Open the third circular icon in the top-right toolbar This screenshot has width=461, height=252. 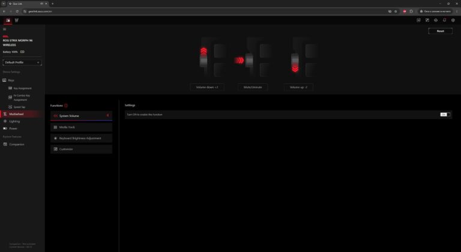(436, 20)
